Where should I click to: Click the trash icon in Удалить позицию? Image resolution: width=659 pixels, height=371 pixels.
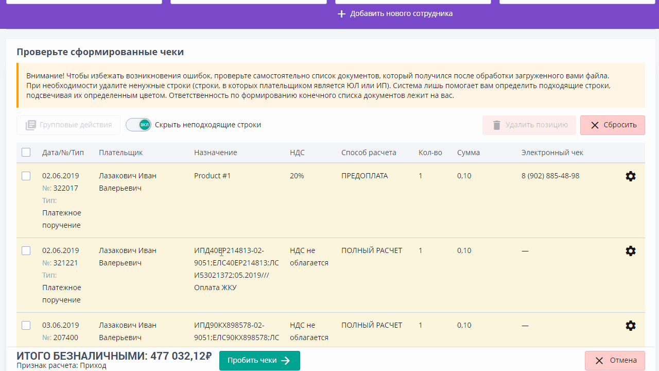coord(496,125)
